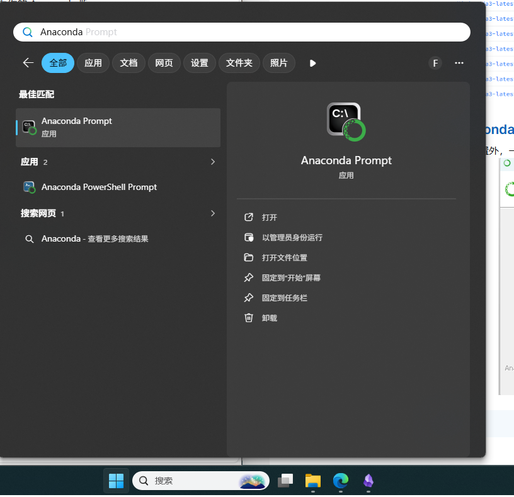This screenshot has height=497, width=514.
Task: Go back with the left arrow button
Action: click(28, 63)
